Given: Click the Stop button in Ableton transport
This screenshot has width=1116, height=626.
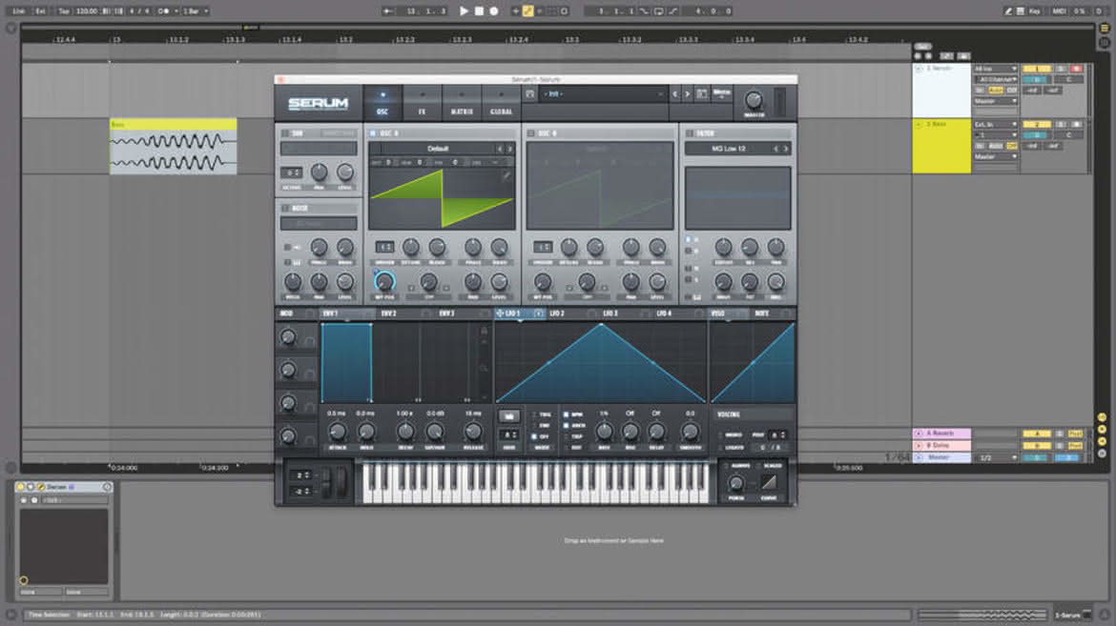Looking at the screenshot, I should click(x=479, y=10).
